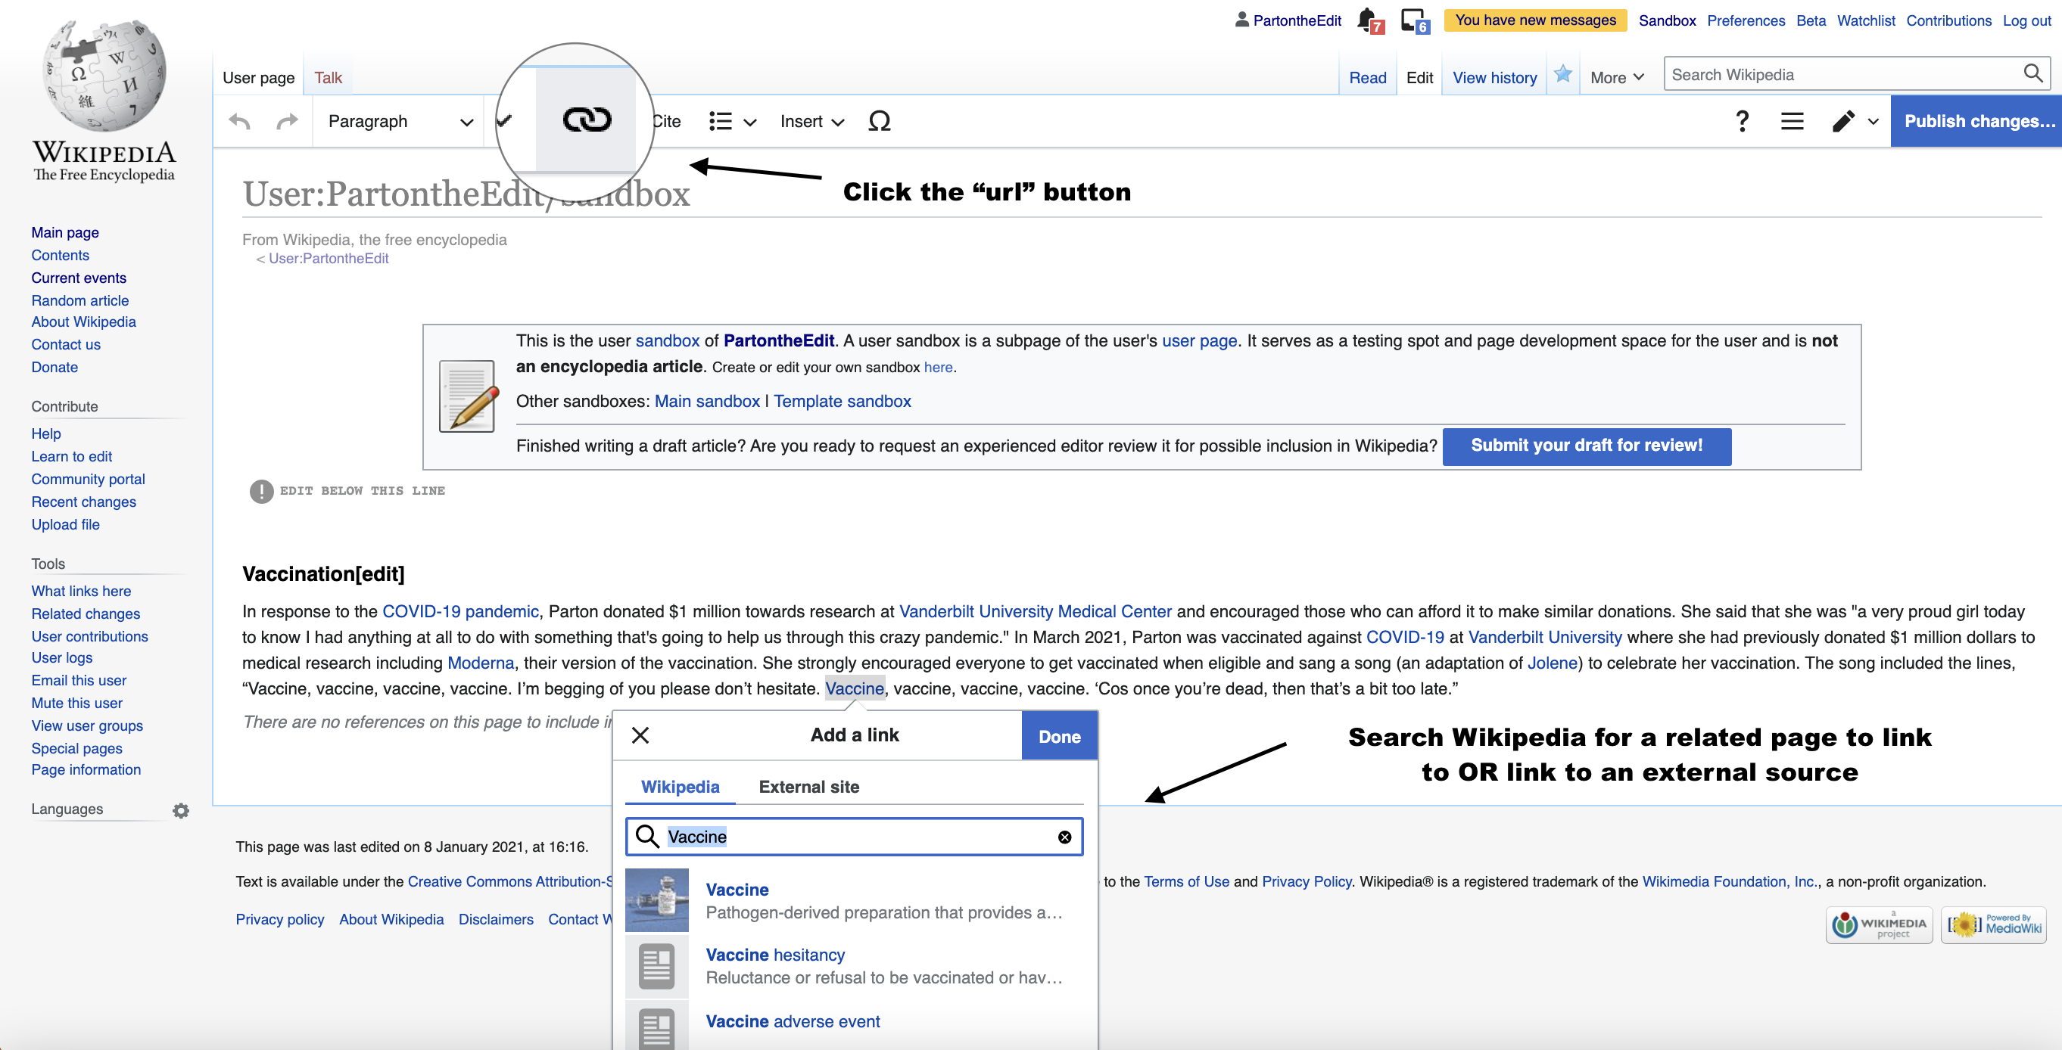Click the PartontheEdit username link

coord(1297,20)
